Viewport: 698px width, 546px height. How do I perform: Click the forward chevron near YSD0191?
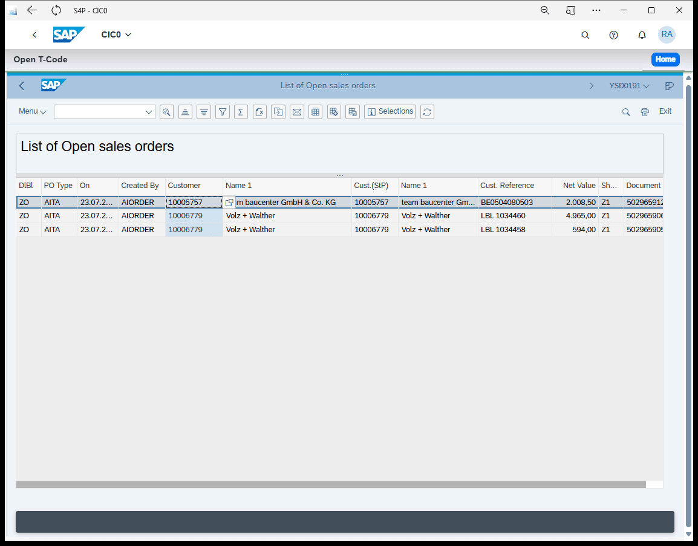click(591, 86)
